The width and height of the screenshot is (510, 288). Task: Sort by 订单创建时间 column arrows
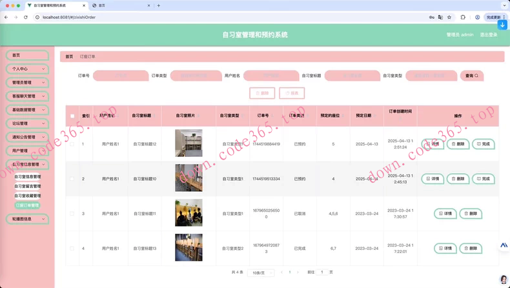tap(400, 119)
